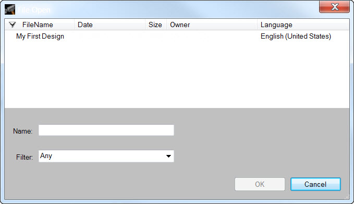354x204 pixels.
Task: Sort files by the Date column header
Action: 85,25
